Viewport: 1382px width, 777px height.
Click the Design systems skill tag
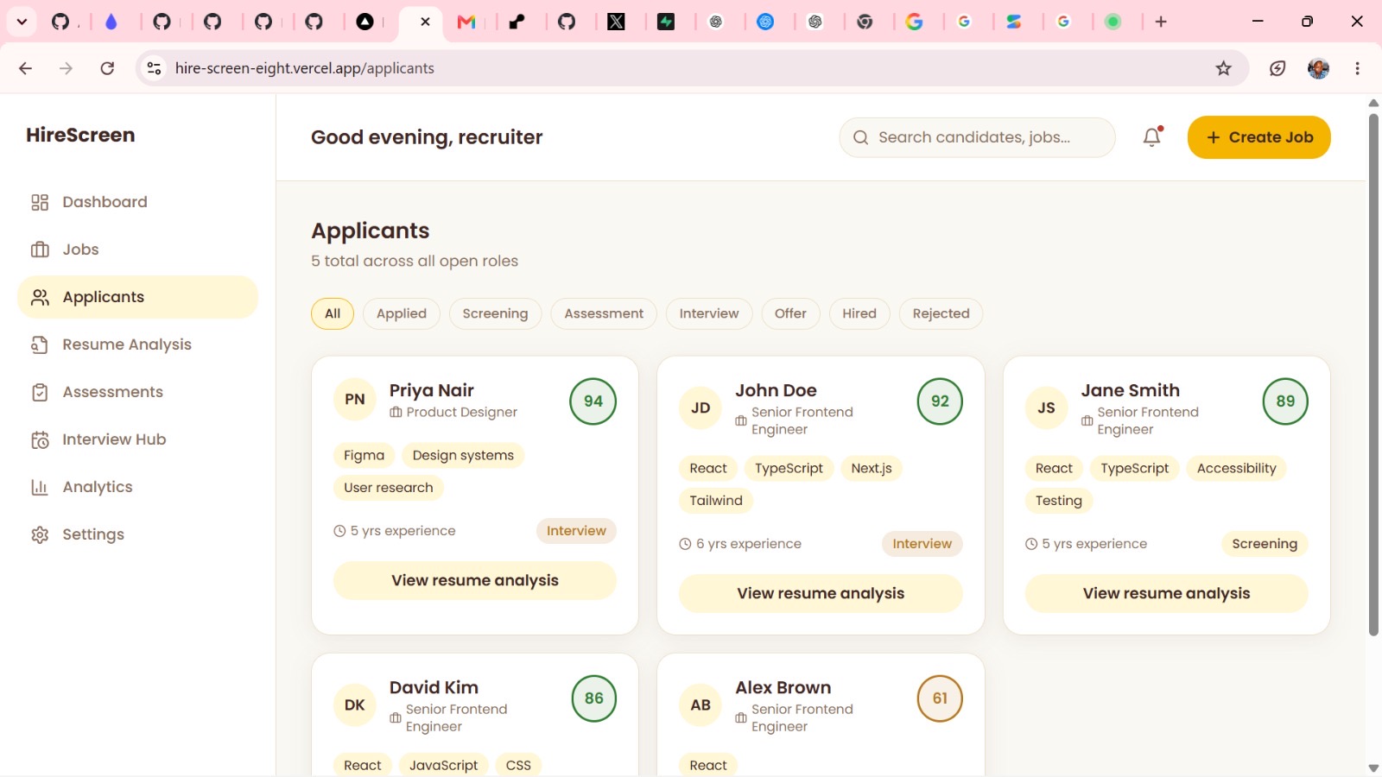(463, 456)
